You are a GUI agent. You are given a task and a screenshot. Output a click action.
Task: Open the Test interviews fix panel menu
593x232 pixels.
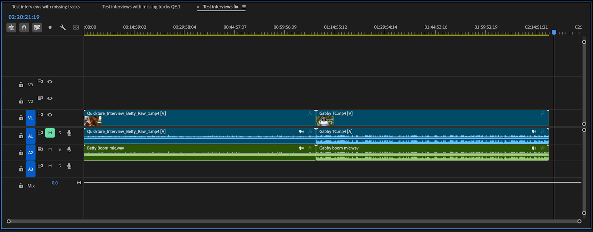click(244, 7)
